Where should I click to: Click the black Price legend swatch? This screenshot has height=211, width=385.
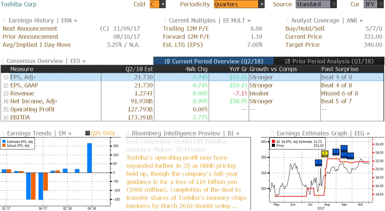273,146
